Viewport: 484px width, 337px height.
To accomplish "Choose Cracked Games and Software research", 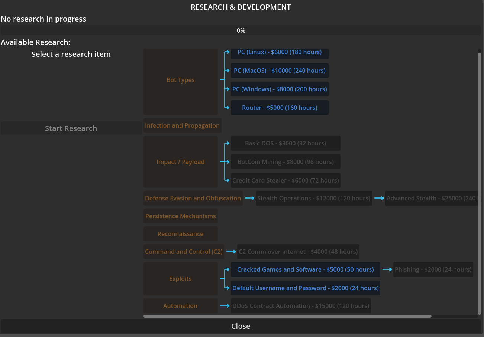I will point(306,269).
